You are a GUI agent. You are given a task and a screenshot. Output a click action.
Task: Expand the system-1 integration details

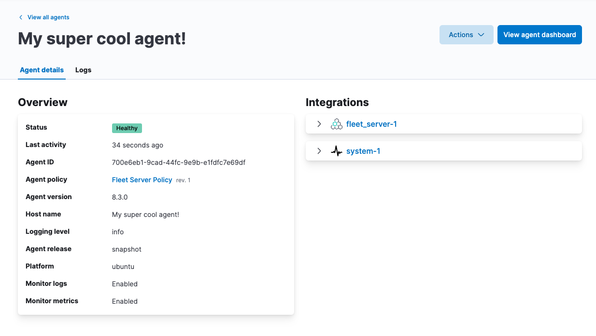coord(319,151)
